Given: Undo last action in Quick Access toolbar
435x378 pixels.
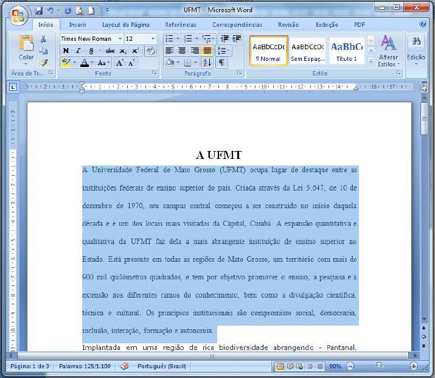Looking at the screenshot, I should (x=50, y=11).
